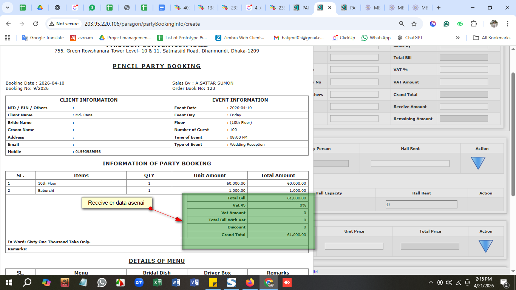The height and width of the screenshot is (290, 516).
Task: Show the hidden bookmarks overflow chevron
Action: tap(458, 38)
